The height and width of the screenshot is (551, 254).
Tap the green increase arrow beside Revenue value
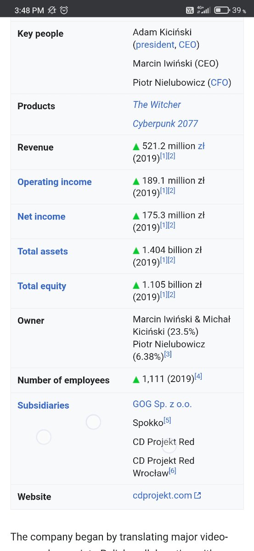pos(136,146)
